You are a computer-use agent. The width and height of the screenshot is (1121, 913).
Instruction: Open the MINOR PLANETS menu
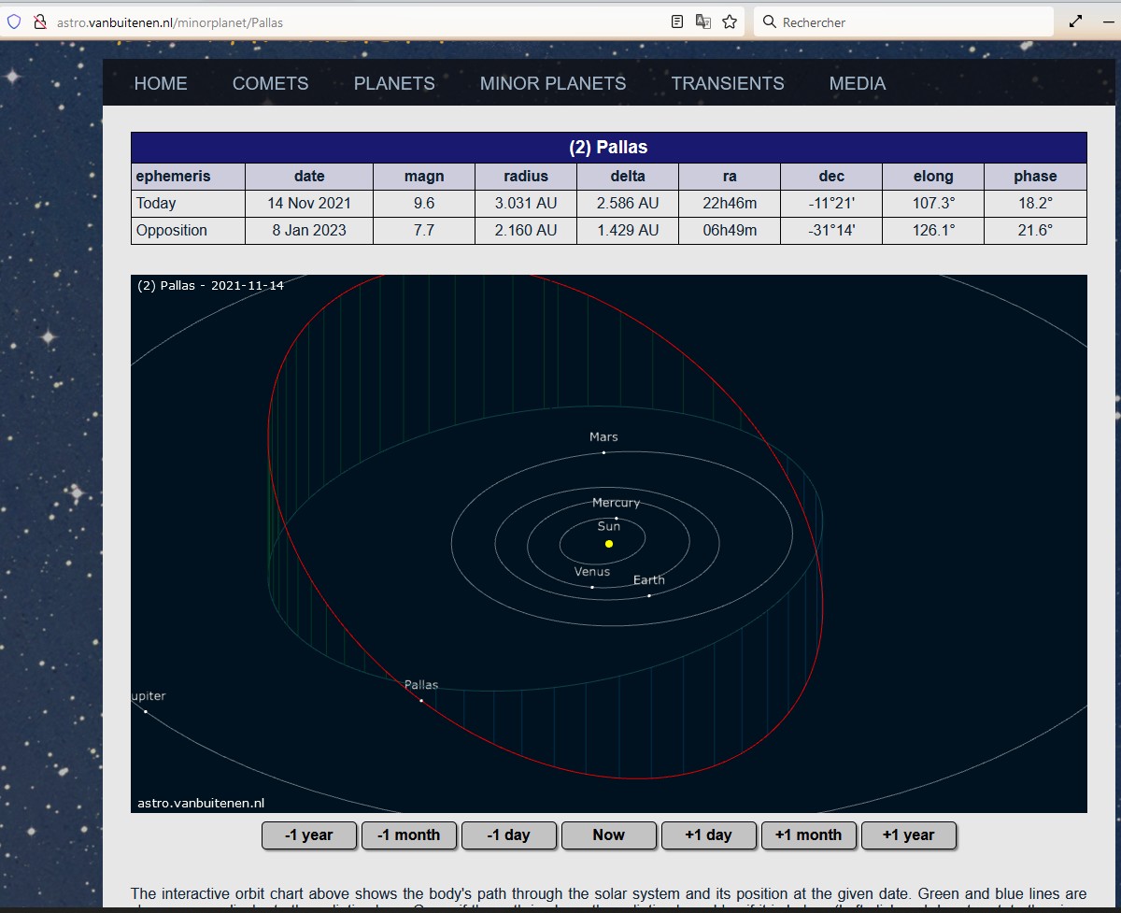point(553,84)
